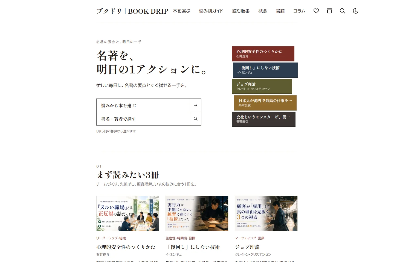Image resolution: width=394 pixels, height=262 pixels.
Task: Open the 読む順番 menu item
Action: click(241, 11)
